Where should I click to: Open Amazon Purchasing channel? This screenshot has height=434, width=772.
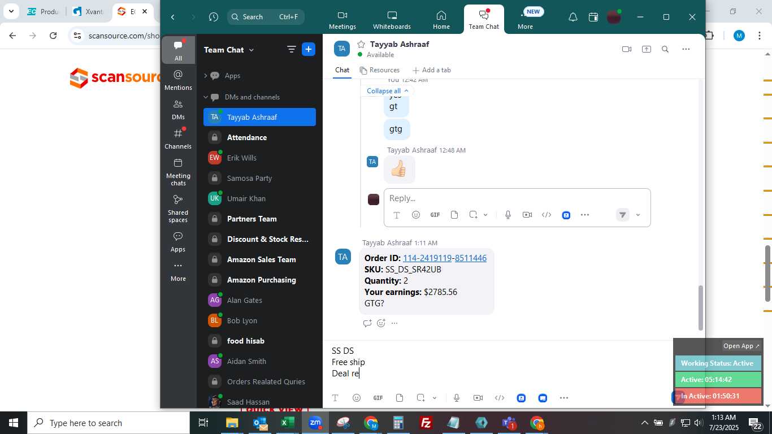coord(259,280)
